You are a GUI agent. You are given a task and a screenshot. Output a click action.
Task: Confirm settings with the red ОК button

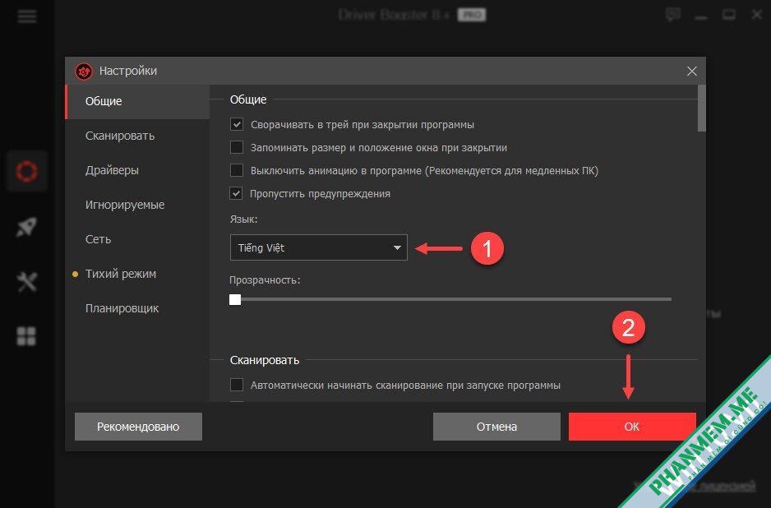click(x=632, y=427)
